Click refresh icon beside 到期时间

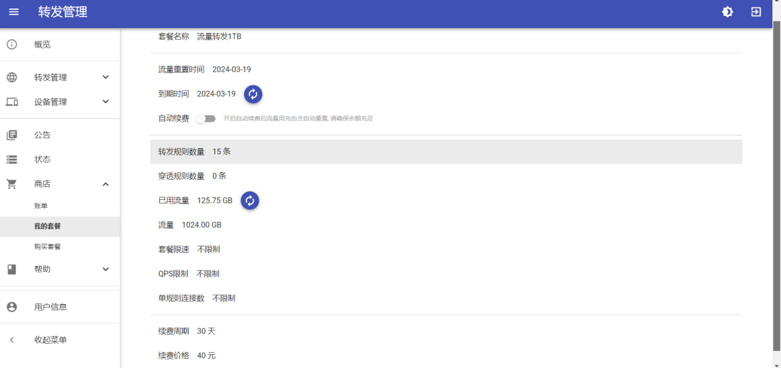[x=253, y=94]
